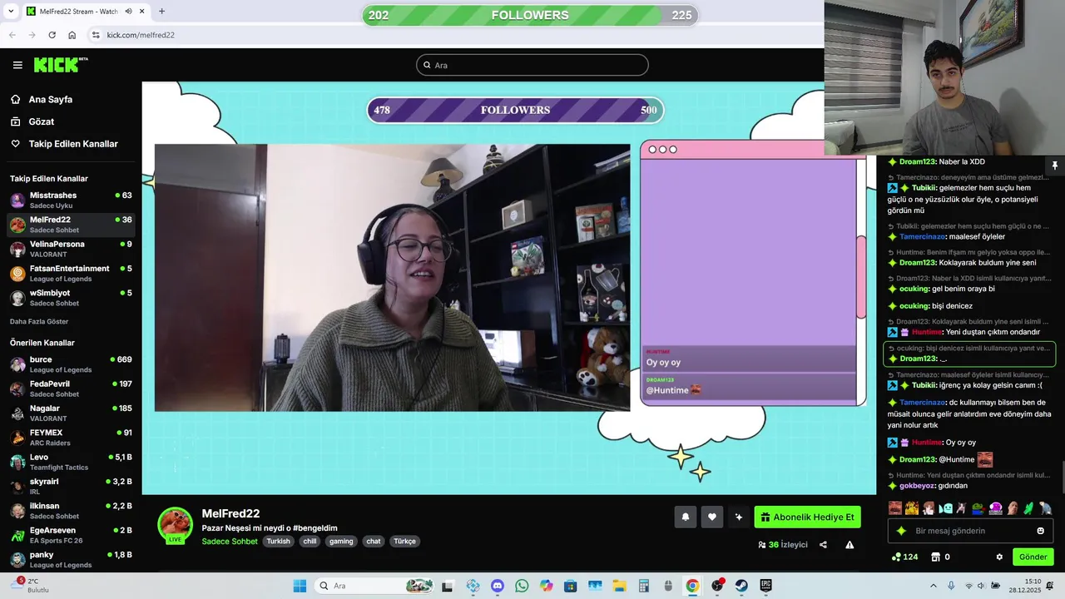Viewport: 1065px width, 599px height.
Task: Click the Chrome back arrow
Action: click(x=12, y=35)
